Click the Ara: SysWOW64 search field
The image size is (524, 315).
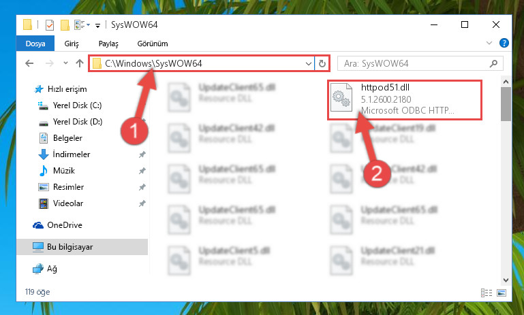tap(413, 63)
